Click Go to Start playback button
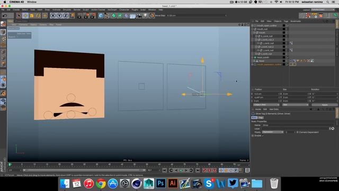Screen dimensions: 339x191 165,170
